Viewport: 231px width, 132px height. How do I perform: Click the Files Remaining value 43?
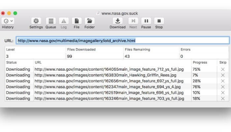click(x=127, y=56)
